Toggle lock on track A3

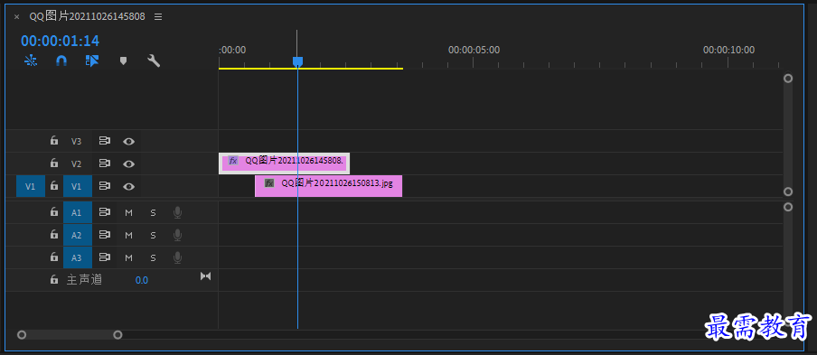(x=53, y=257)
